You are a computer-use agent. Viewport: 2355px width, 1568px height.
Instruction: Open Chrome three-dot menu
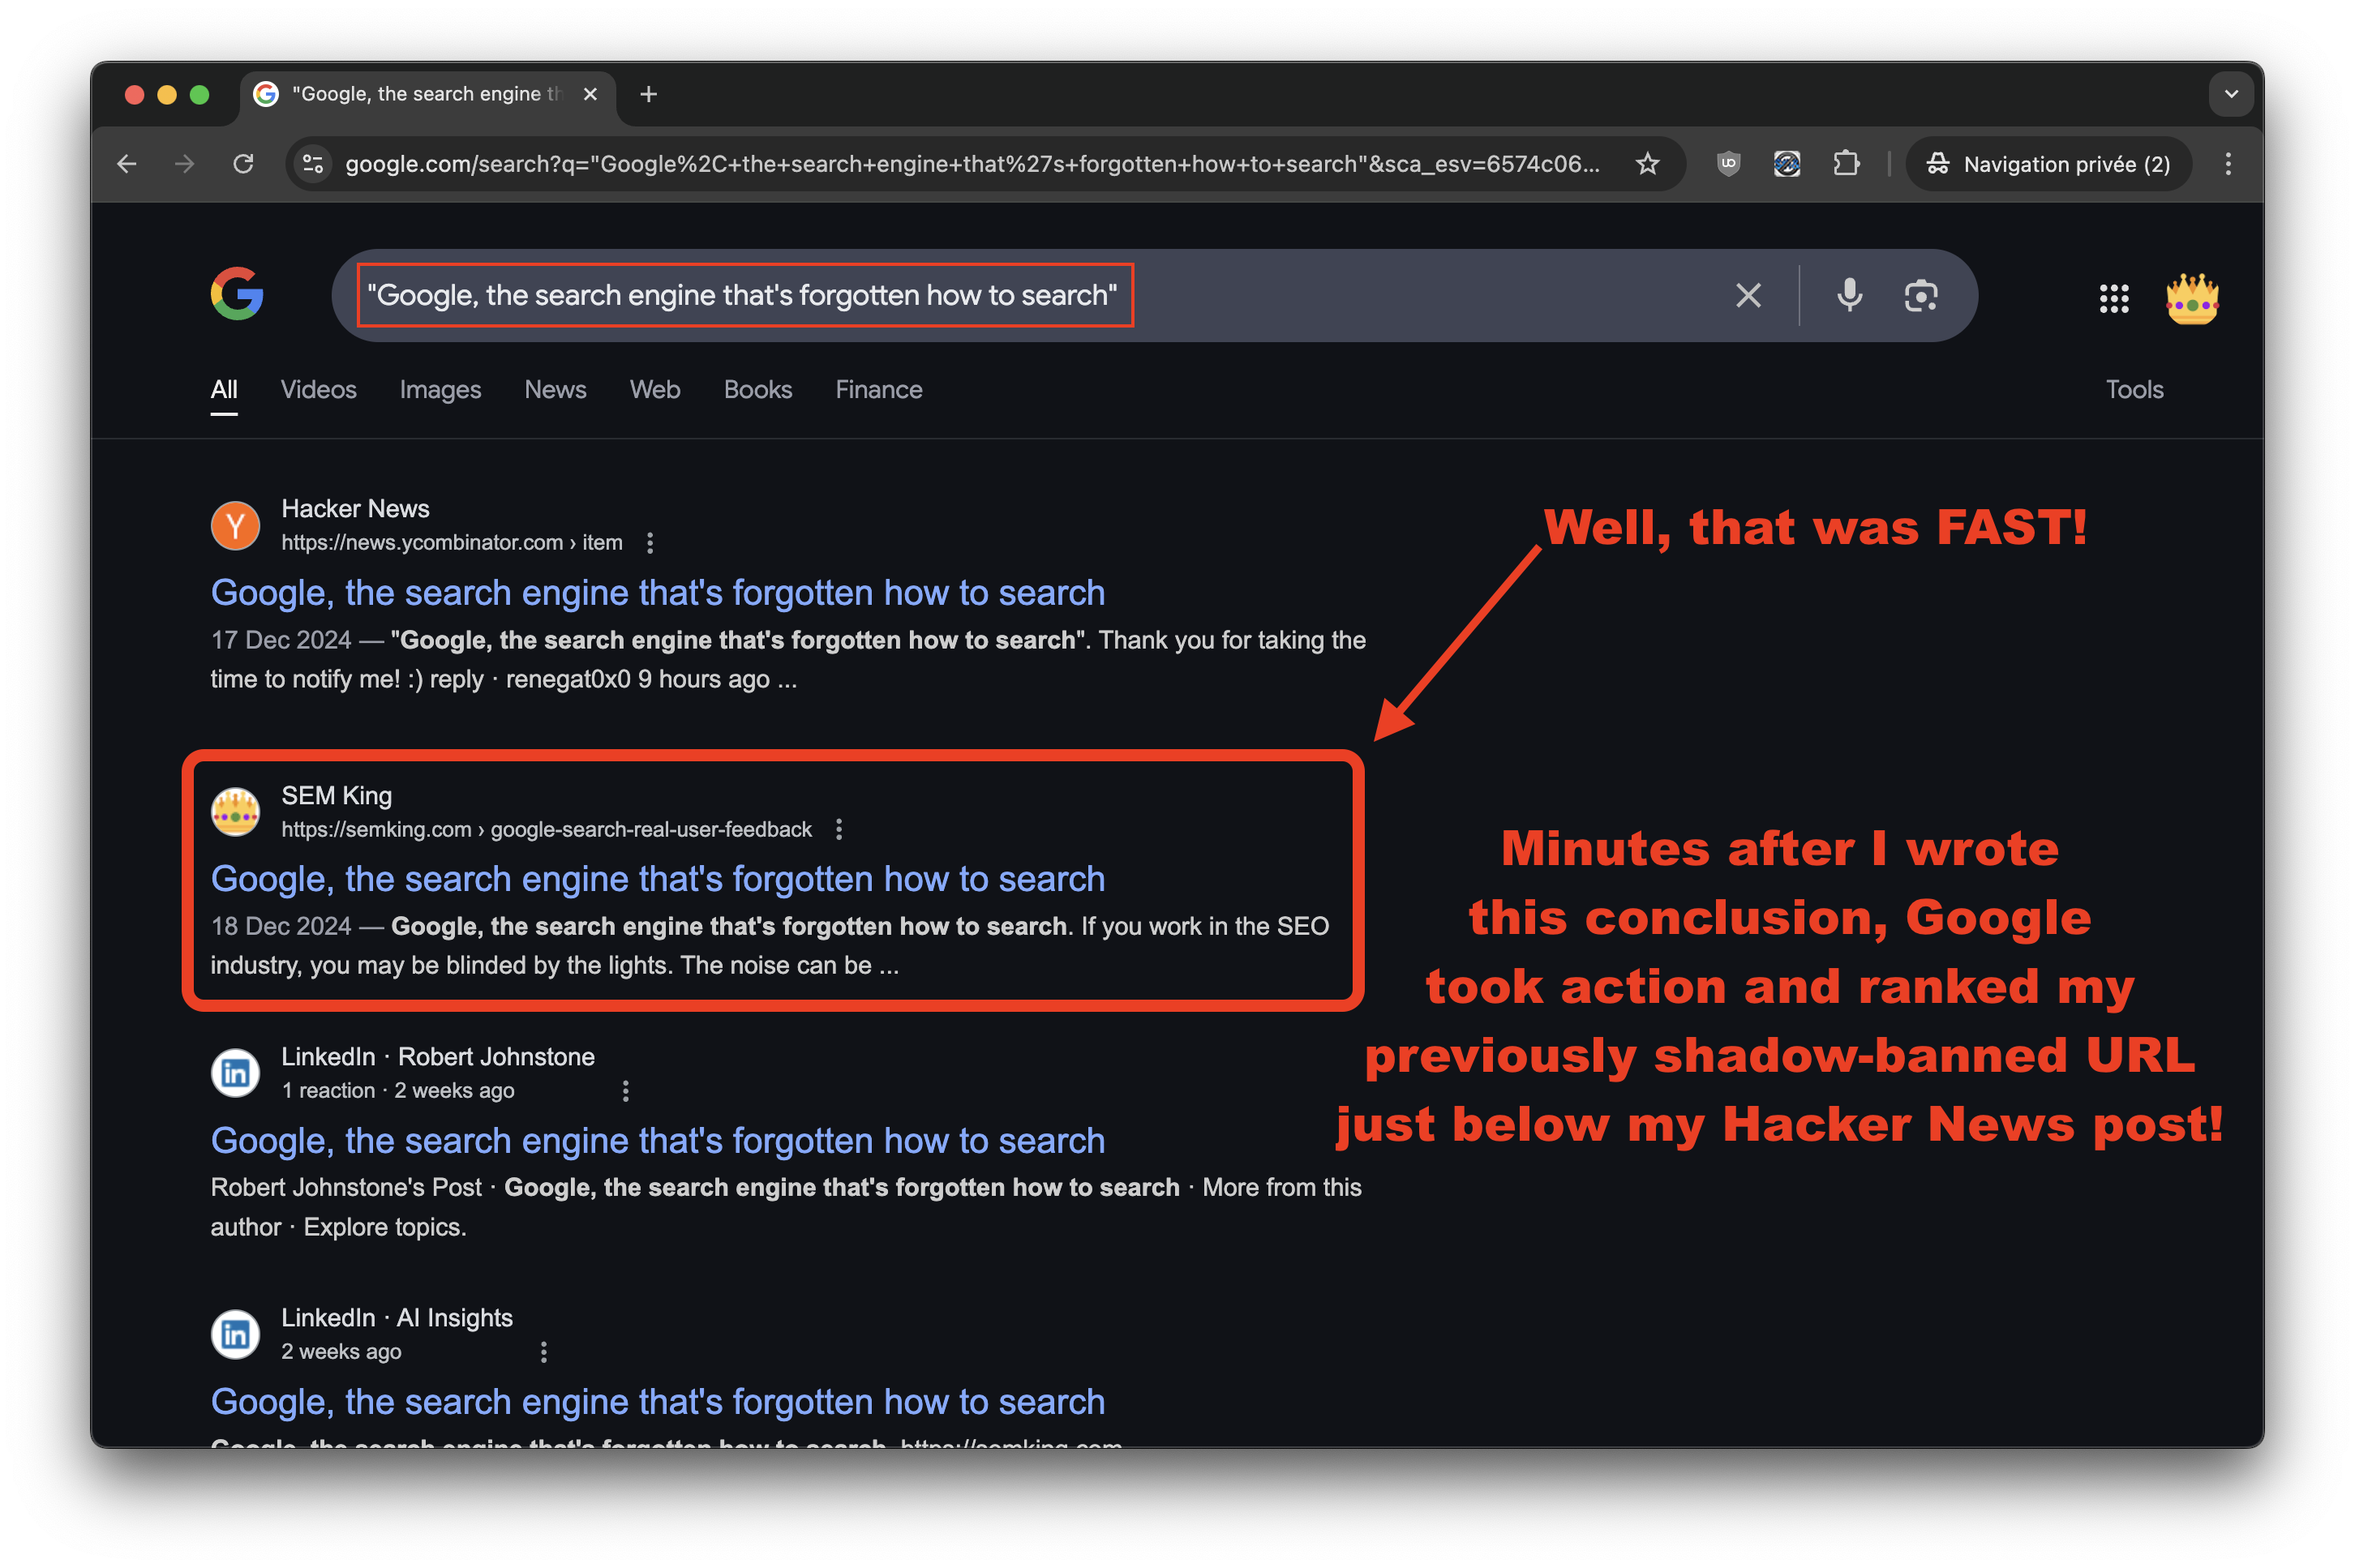pyautogui.click(x=2228, y=164)
